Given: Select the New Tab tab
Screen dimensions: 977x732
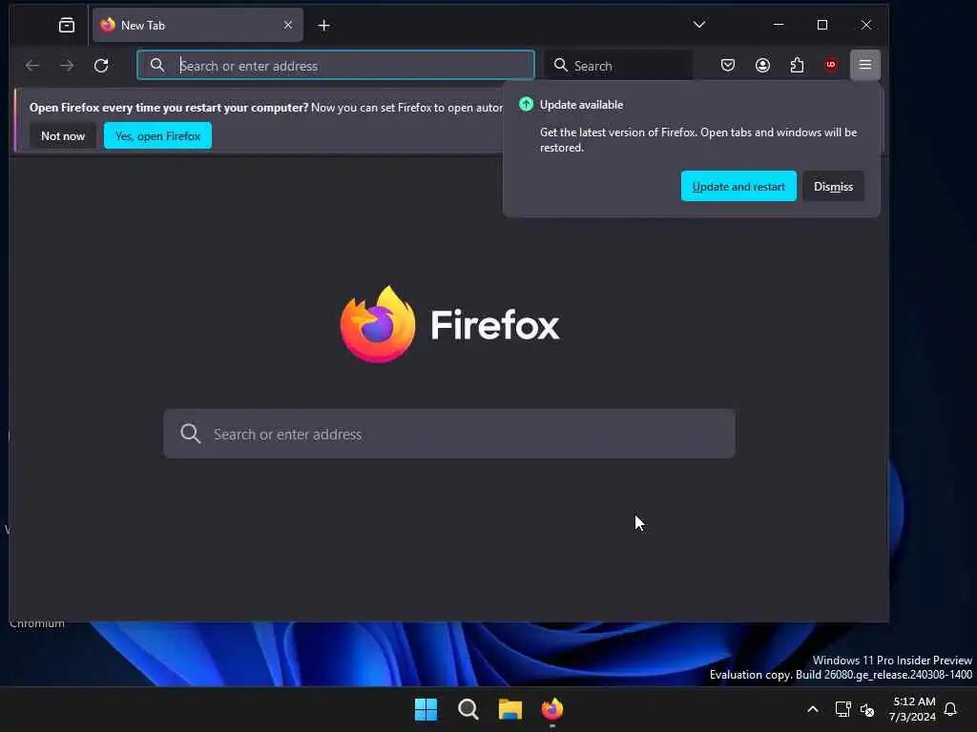Looking at the screenshot, I should tap(197, 25).
